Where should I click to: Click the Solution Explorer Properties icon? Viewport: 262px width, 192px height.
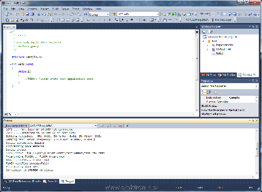coord(204,32)
